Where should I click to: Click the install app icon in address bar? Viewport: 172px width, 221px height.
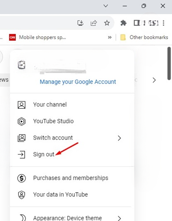(x=80, y=23)
